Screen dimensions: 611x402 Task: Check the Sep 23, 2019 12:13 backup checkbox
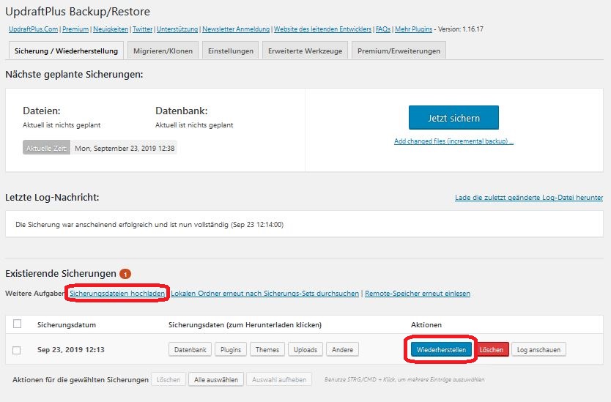(16, 350)
